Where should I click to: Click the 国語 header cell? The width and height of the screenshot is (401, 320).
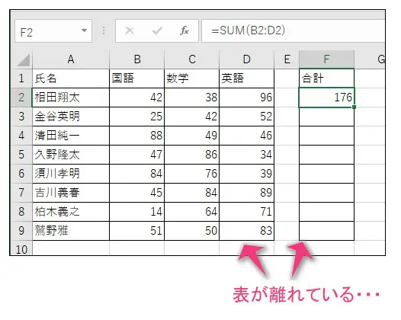136,78
